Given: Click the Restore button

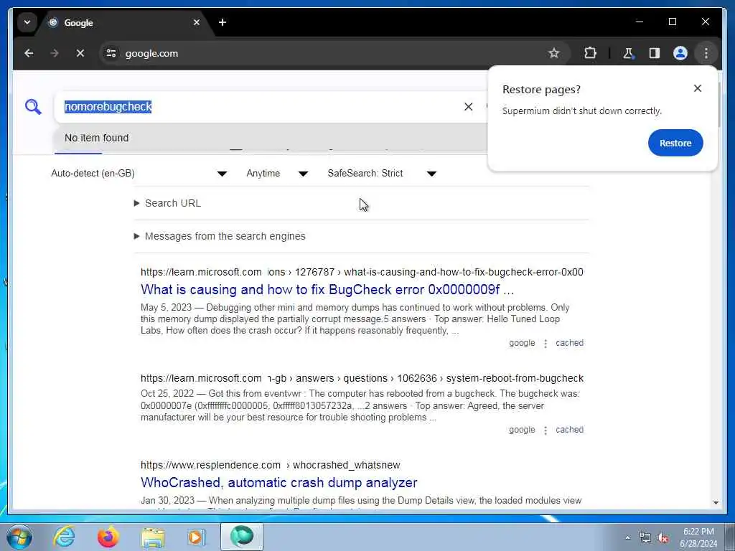Looking at the screenshot, I should [x=675, y=143].
